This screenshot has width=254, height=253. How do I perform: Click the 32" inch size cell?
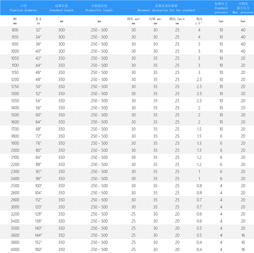point(39,30)
